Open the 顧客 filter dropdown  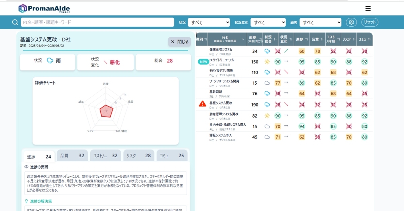click(x=321, y=23)
